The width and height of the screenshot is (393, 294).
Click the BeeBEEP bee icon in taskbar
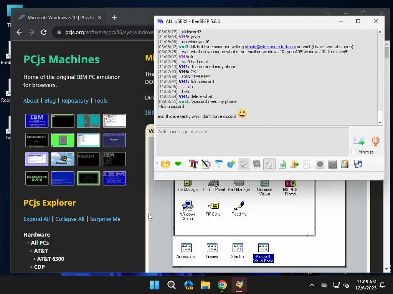coord(239,285)
